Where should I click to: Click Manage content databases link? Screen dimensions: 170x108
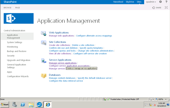click(62, 78)
